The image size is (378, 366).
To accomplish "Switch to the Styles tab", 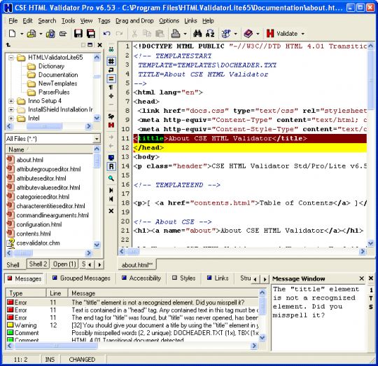I will pos(183,278).
